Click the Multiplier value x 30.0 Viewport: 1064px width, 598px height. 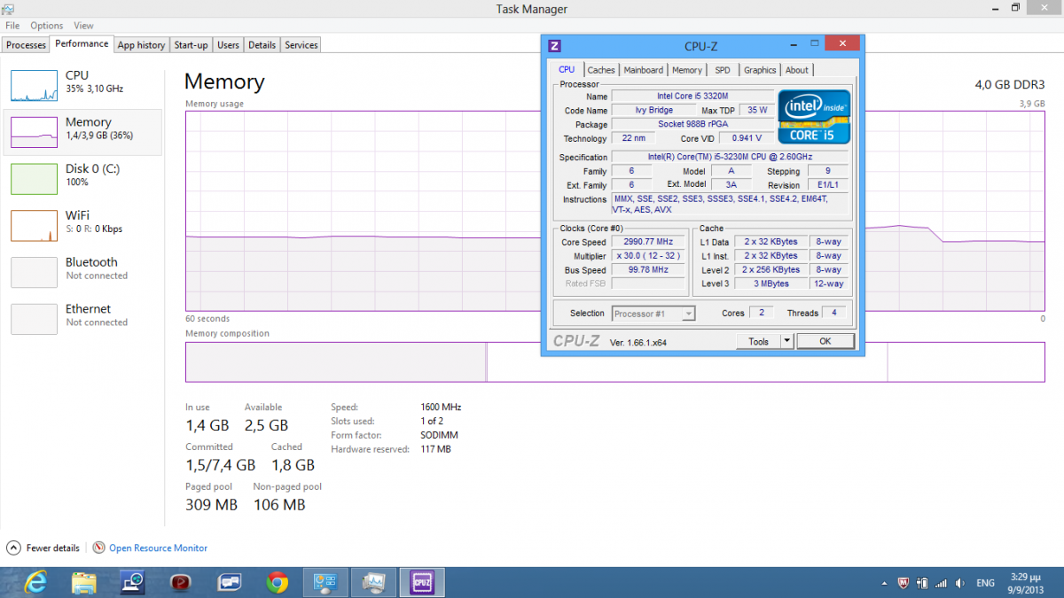pyautogui.click(x=647, y=256)
